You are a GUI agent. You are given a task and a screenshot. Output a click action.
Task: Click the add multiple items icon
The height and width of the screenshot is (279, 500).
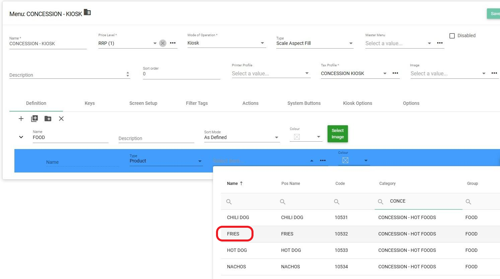tap(34, 119)
